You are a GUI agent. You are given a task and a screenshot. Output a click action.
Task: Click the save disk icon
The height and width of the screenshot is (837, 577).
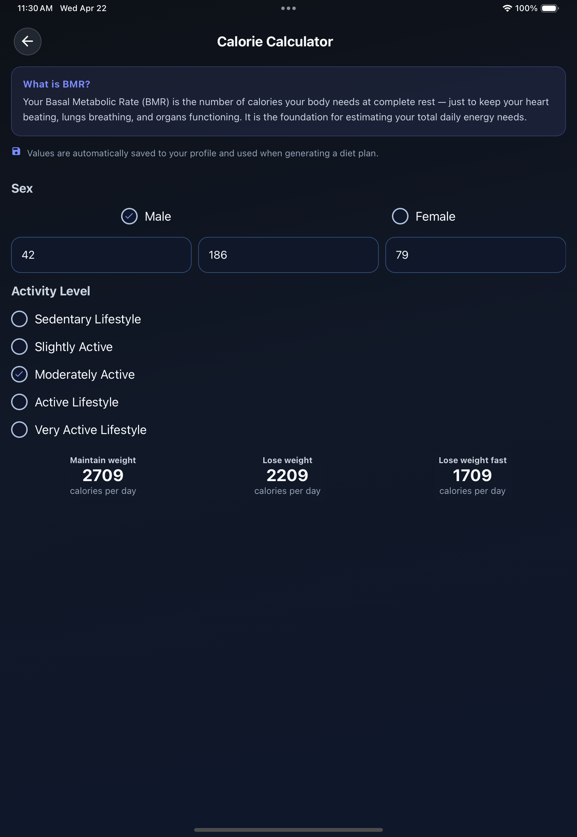click(16, 151)
